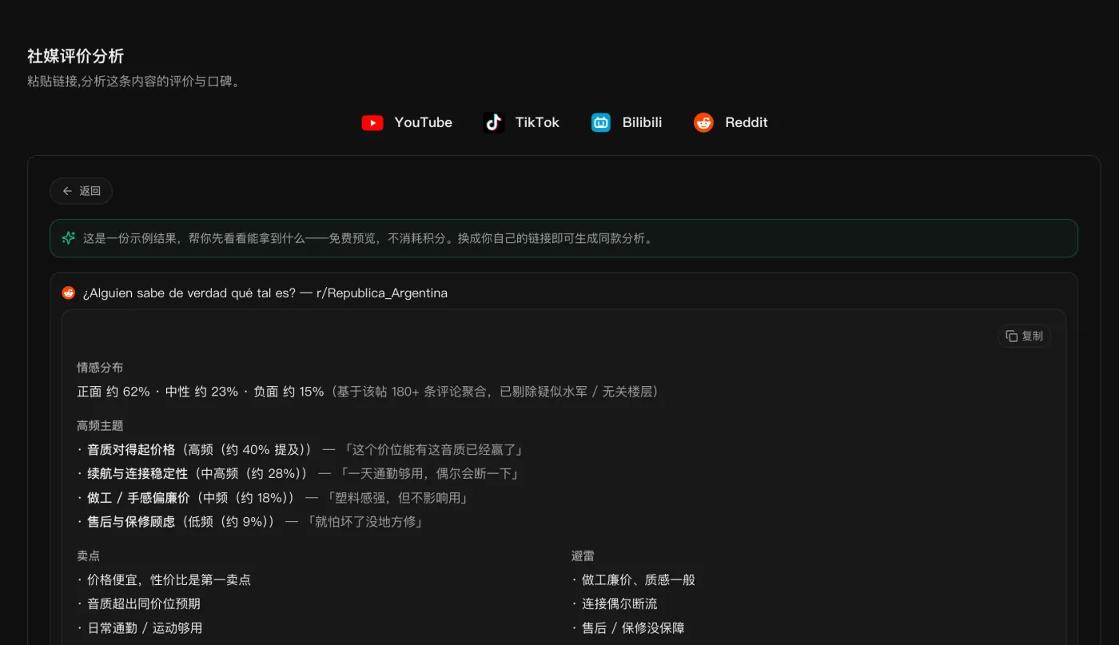Screen dimensions: 1119x645
Task: Click the 社媒评价分析 page heading
Action: pyautogui.click(x=75, y=56)
